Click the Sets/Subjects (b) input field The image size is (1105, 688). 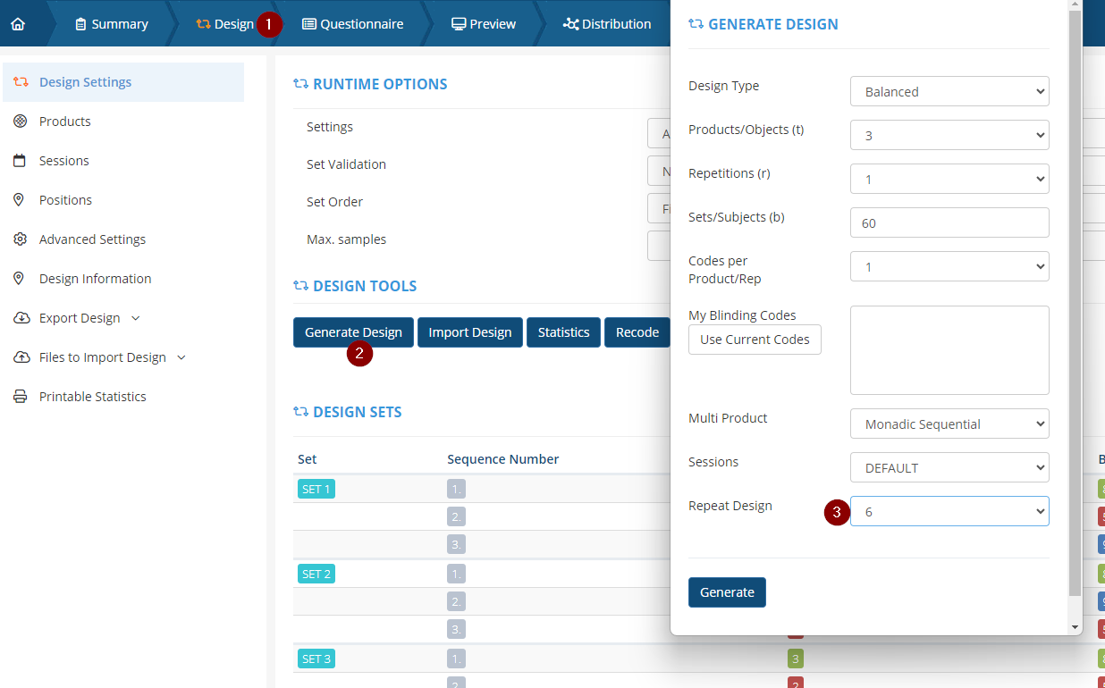point(949,222)
